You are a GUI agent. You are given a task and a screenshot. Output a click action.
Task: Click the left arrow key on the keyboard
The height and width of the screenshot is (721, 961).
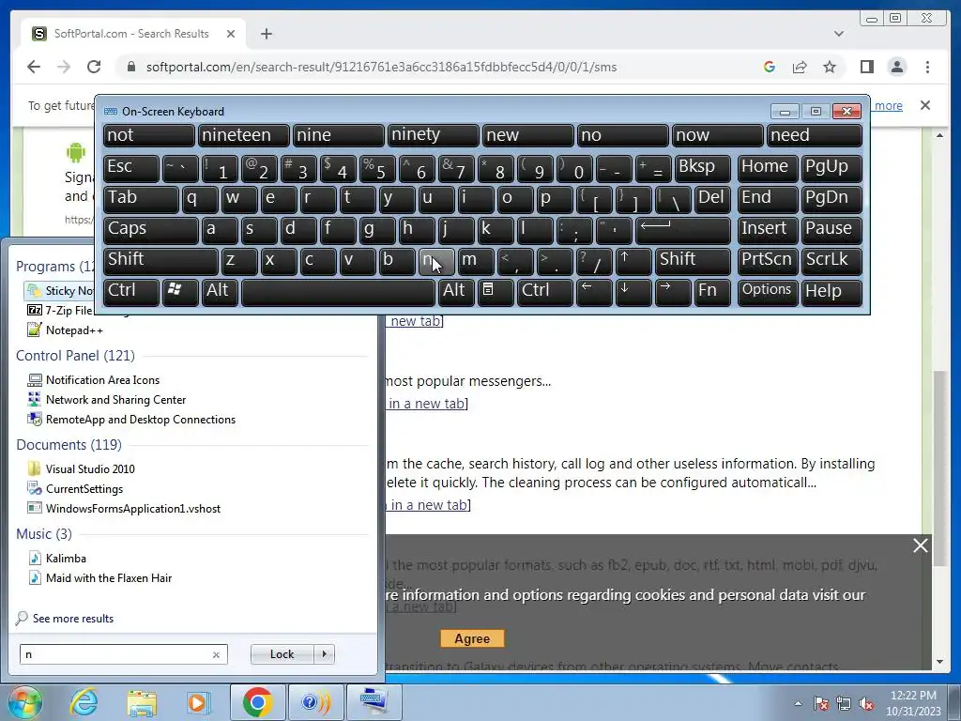pos(593,293)
